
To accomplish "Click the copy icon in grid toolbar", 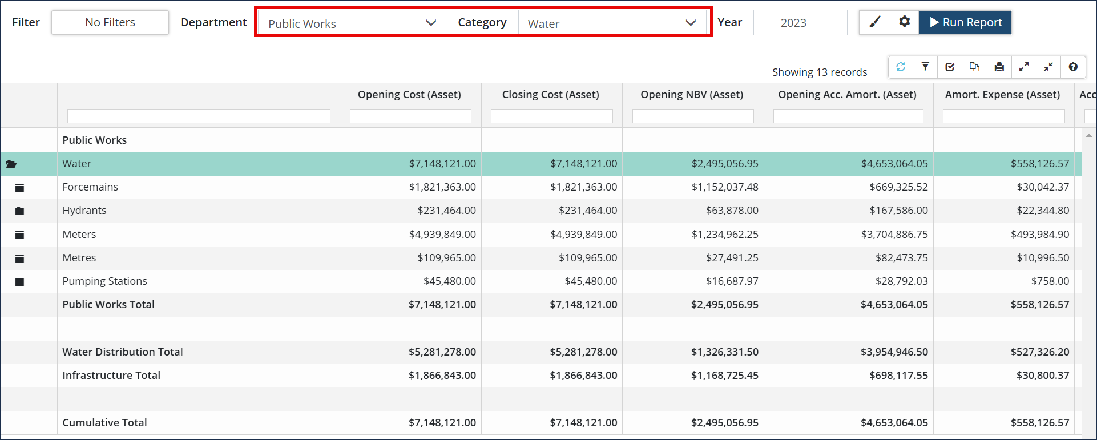I will point(974,67).
